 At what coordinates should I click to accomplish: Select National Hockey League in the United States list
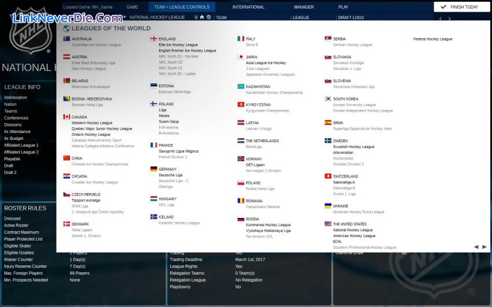click(353, 230)
